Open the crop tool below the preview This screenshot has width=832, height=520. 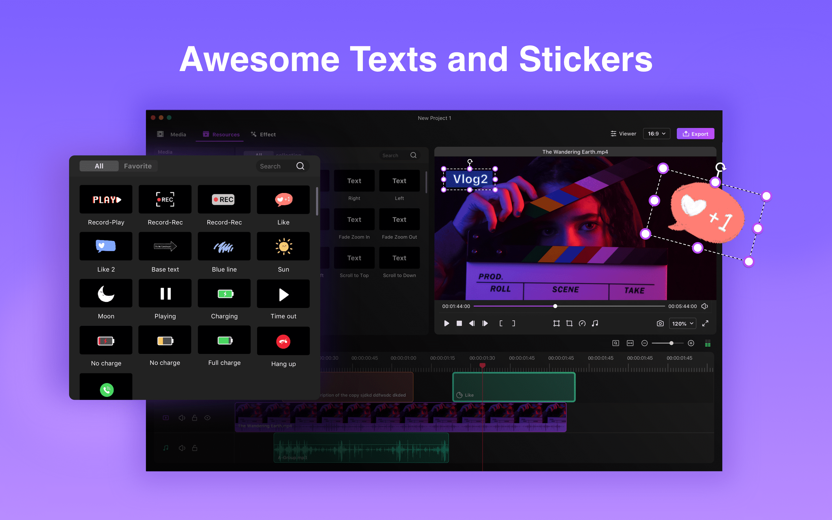569,323
